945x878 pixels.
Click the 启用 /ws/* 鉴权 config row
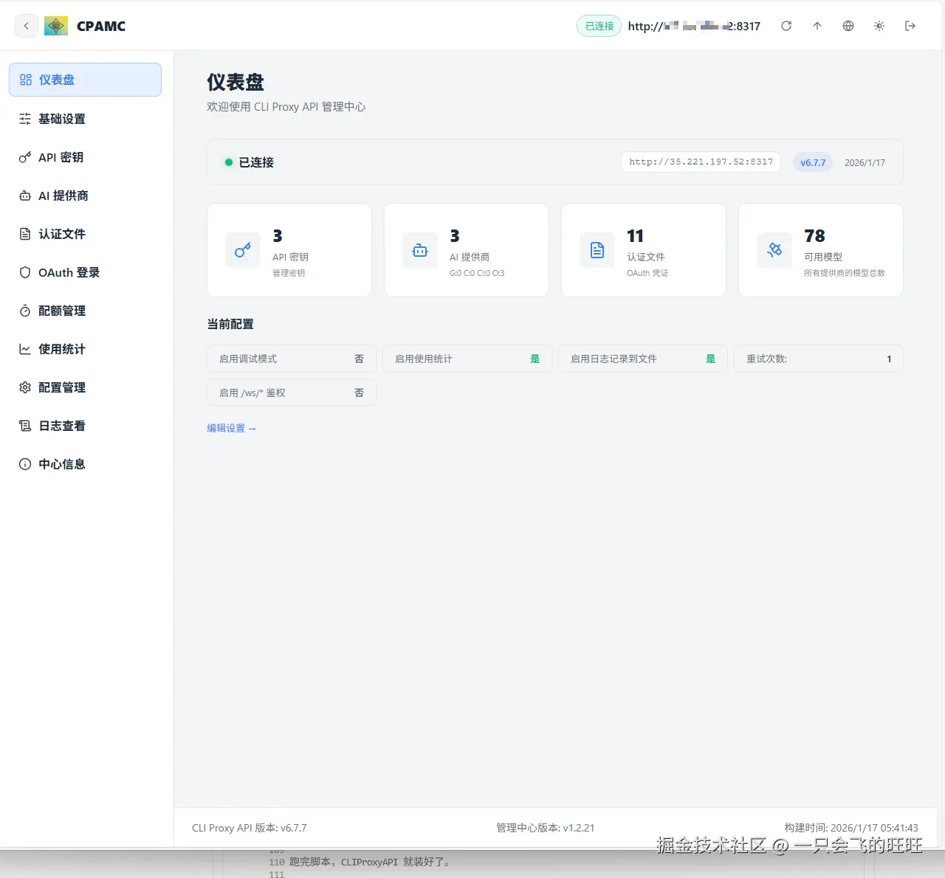tap(292, 393)
